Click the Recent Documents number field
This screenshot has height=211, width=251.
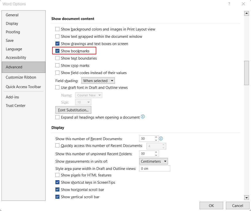[147, 138]
